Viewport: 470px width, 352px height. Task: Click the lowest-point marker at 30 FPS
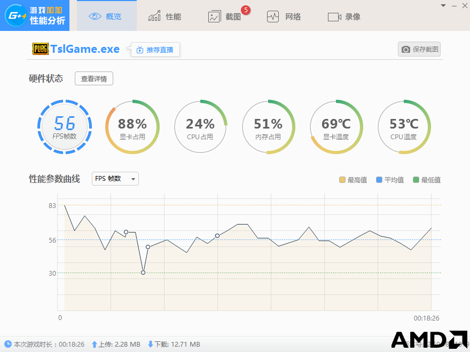[x=143, y=273]
